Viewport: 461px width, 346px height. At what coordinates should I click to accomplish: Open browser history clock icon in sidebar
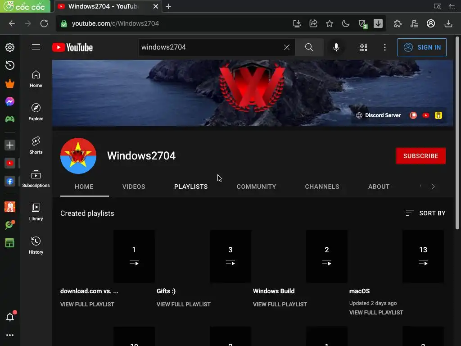10,65
